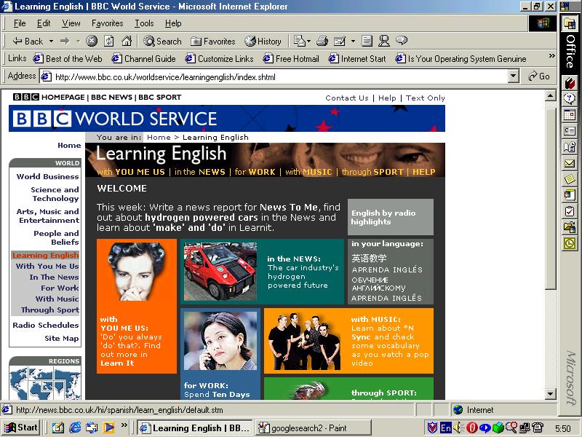This screenshot has height=437, width=582.
Task: Click the Edit page toolbar icon
Action: pyautogui.click(x=340, y=41)
